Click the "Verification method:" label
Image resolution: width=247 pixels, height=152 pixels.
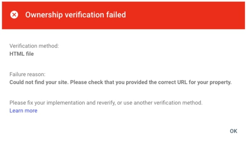tap(34, 46)
